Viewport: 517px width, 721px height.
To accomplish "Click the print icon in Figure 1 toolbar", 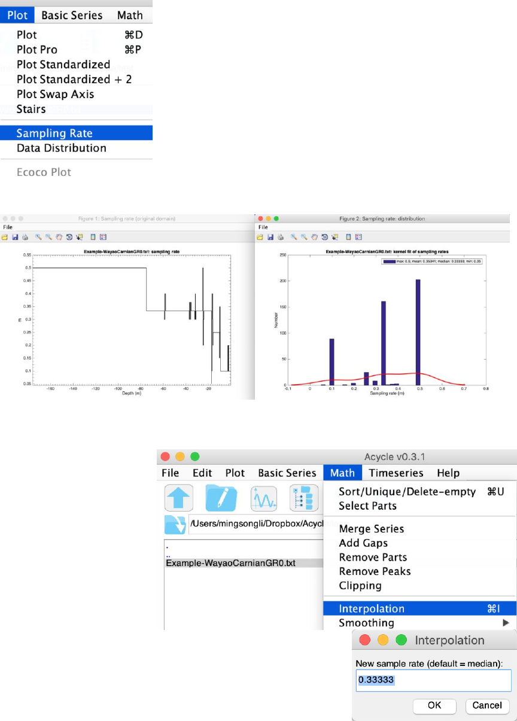I will point(25,237).
